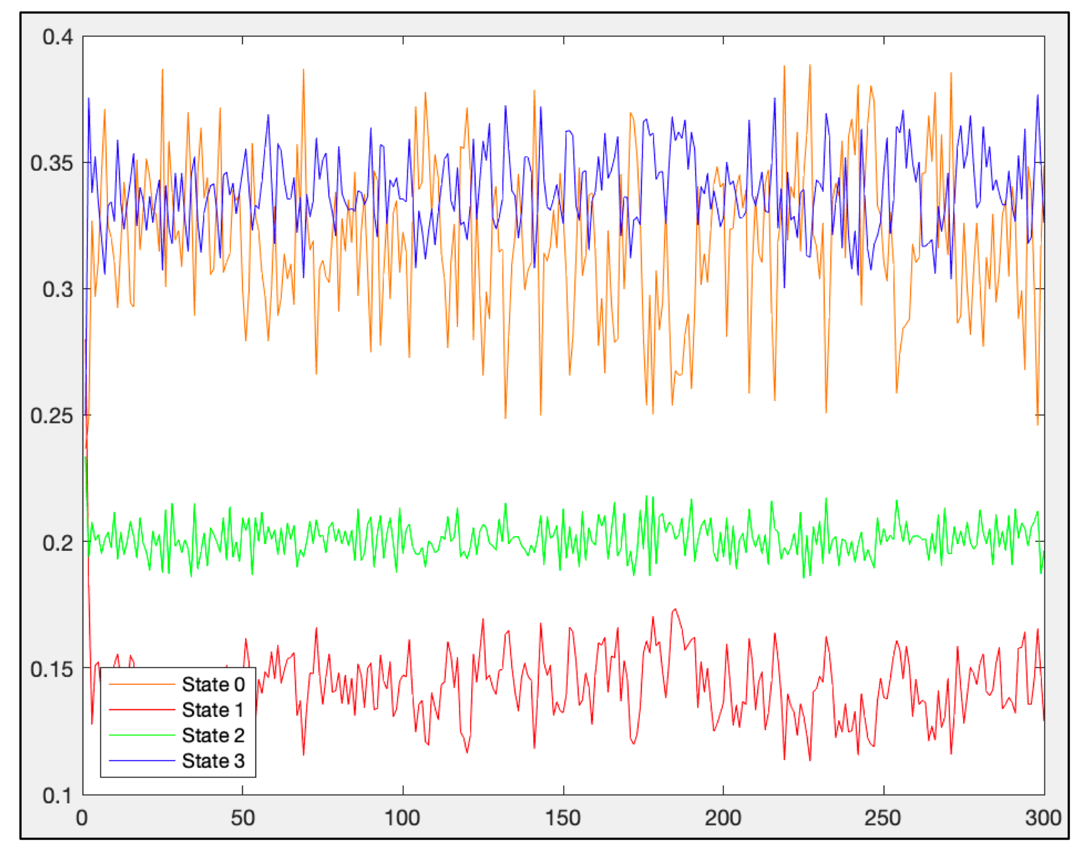Click the 0.25 y-axis tick label
Image resolution: width=1085 pixels, height=855 pixels.
pos(52,416)
